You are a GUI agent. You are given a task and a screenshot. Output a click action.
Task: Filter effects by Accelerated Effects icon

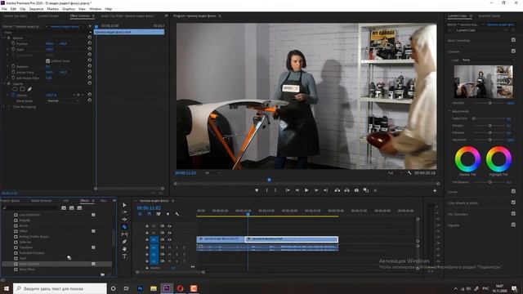(64, 207)
